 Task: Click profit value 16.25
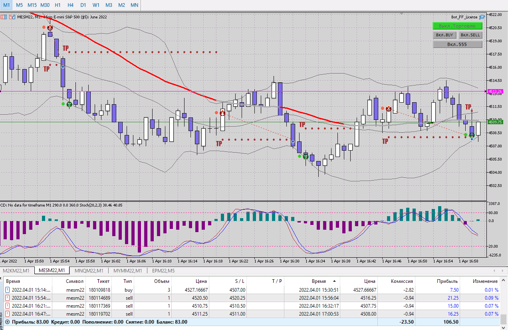tap(452, 314)
